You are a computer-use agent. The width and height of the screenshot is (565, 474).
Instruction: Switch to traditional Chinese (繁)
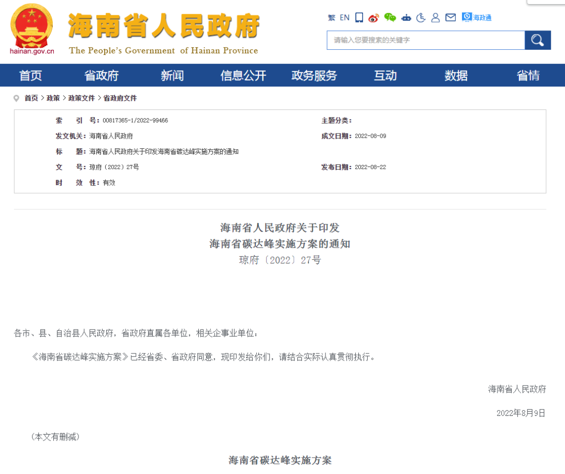331,18
